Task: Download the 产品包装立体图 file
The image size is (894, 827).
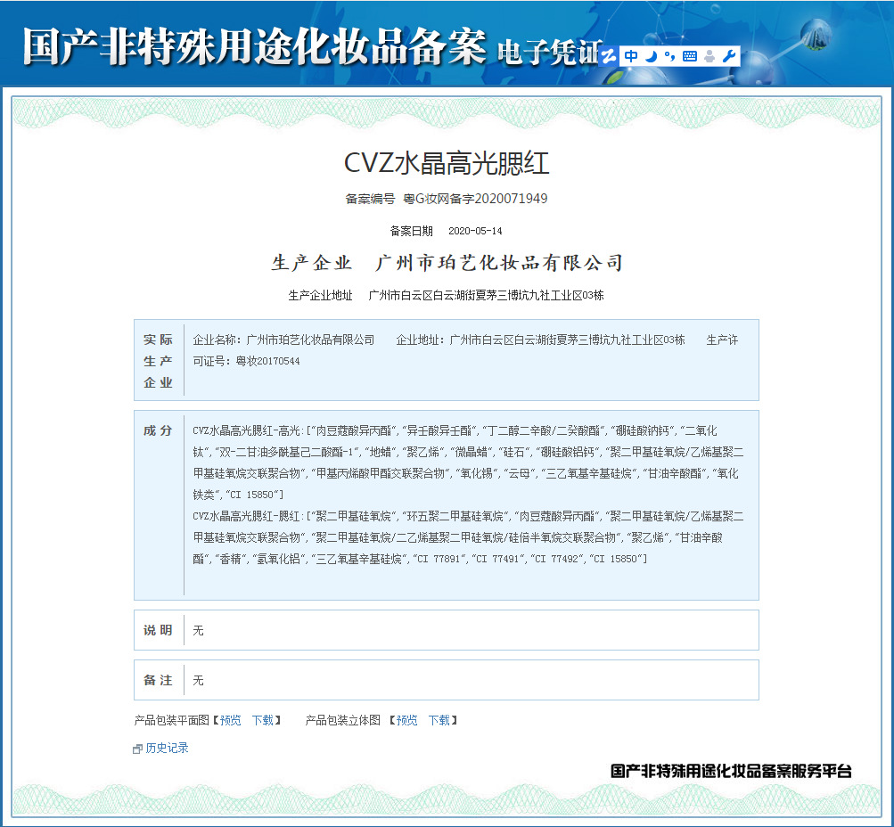Action: click(439, 720)
